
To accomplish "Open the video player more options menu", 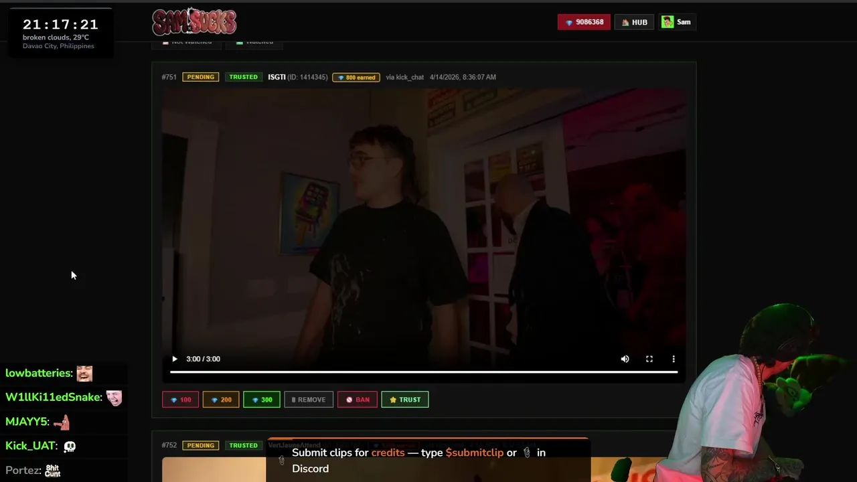I will click(674, 359).
